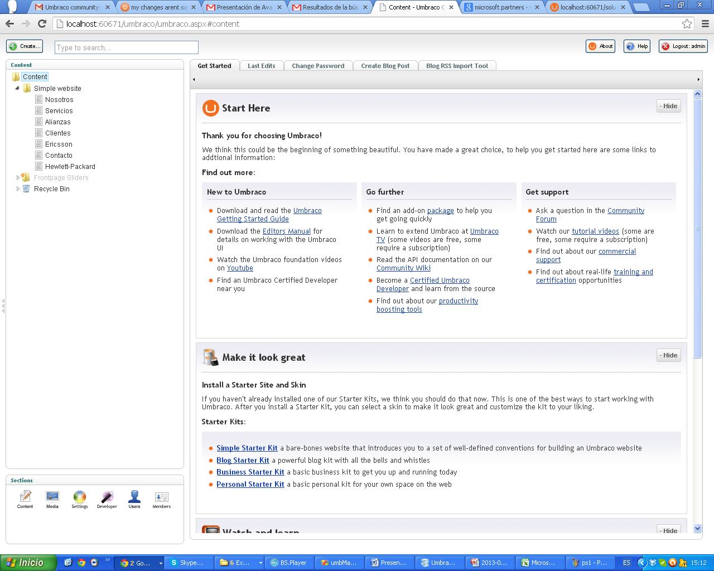Switch to the Get Started tab

(x=214, y=66)
